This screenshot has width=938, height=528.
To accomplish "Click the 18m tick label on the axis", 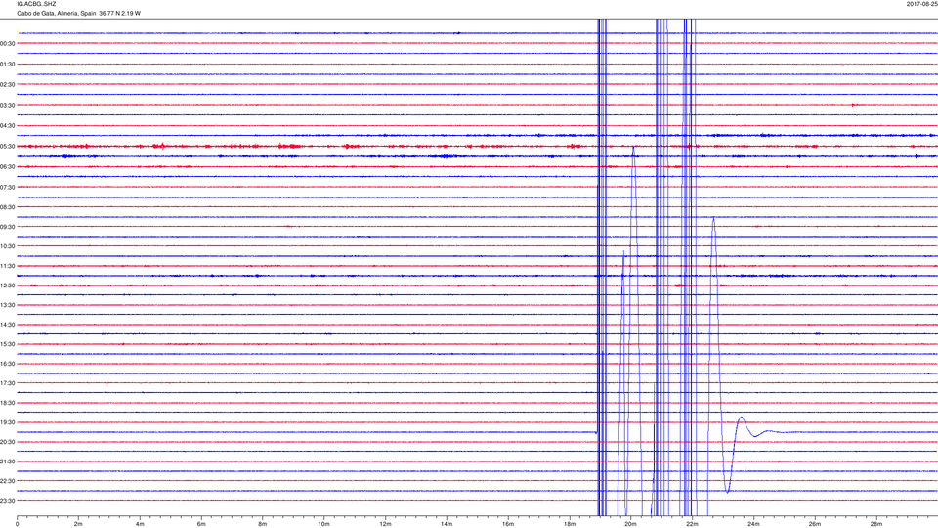I will pyautogui.click(x=569, y=524).
